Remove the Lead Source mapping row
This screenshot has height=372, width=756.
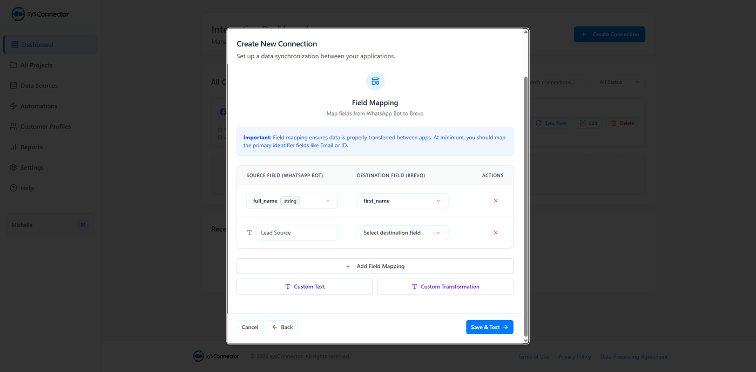click(x=496, y=233)
